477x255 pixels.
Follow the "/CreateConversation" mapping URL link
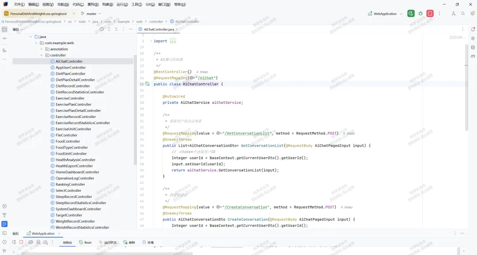point(246,207)
